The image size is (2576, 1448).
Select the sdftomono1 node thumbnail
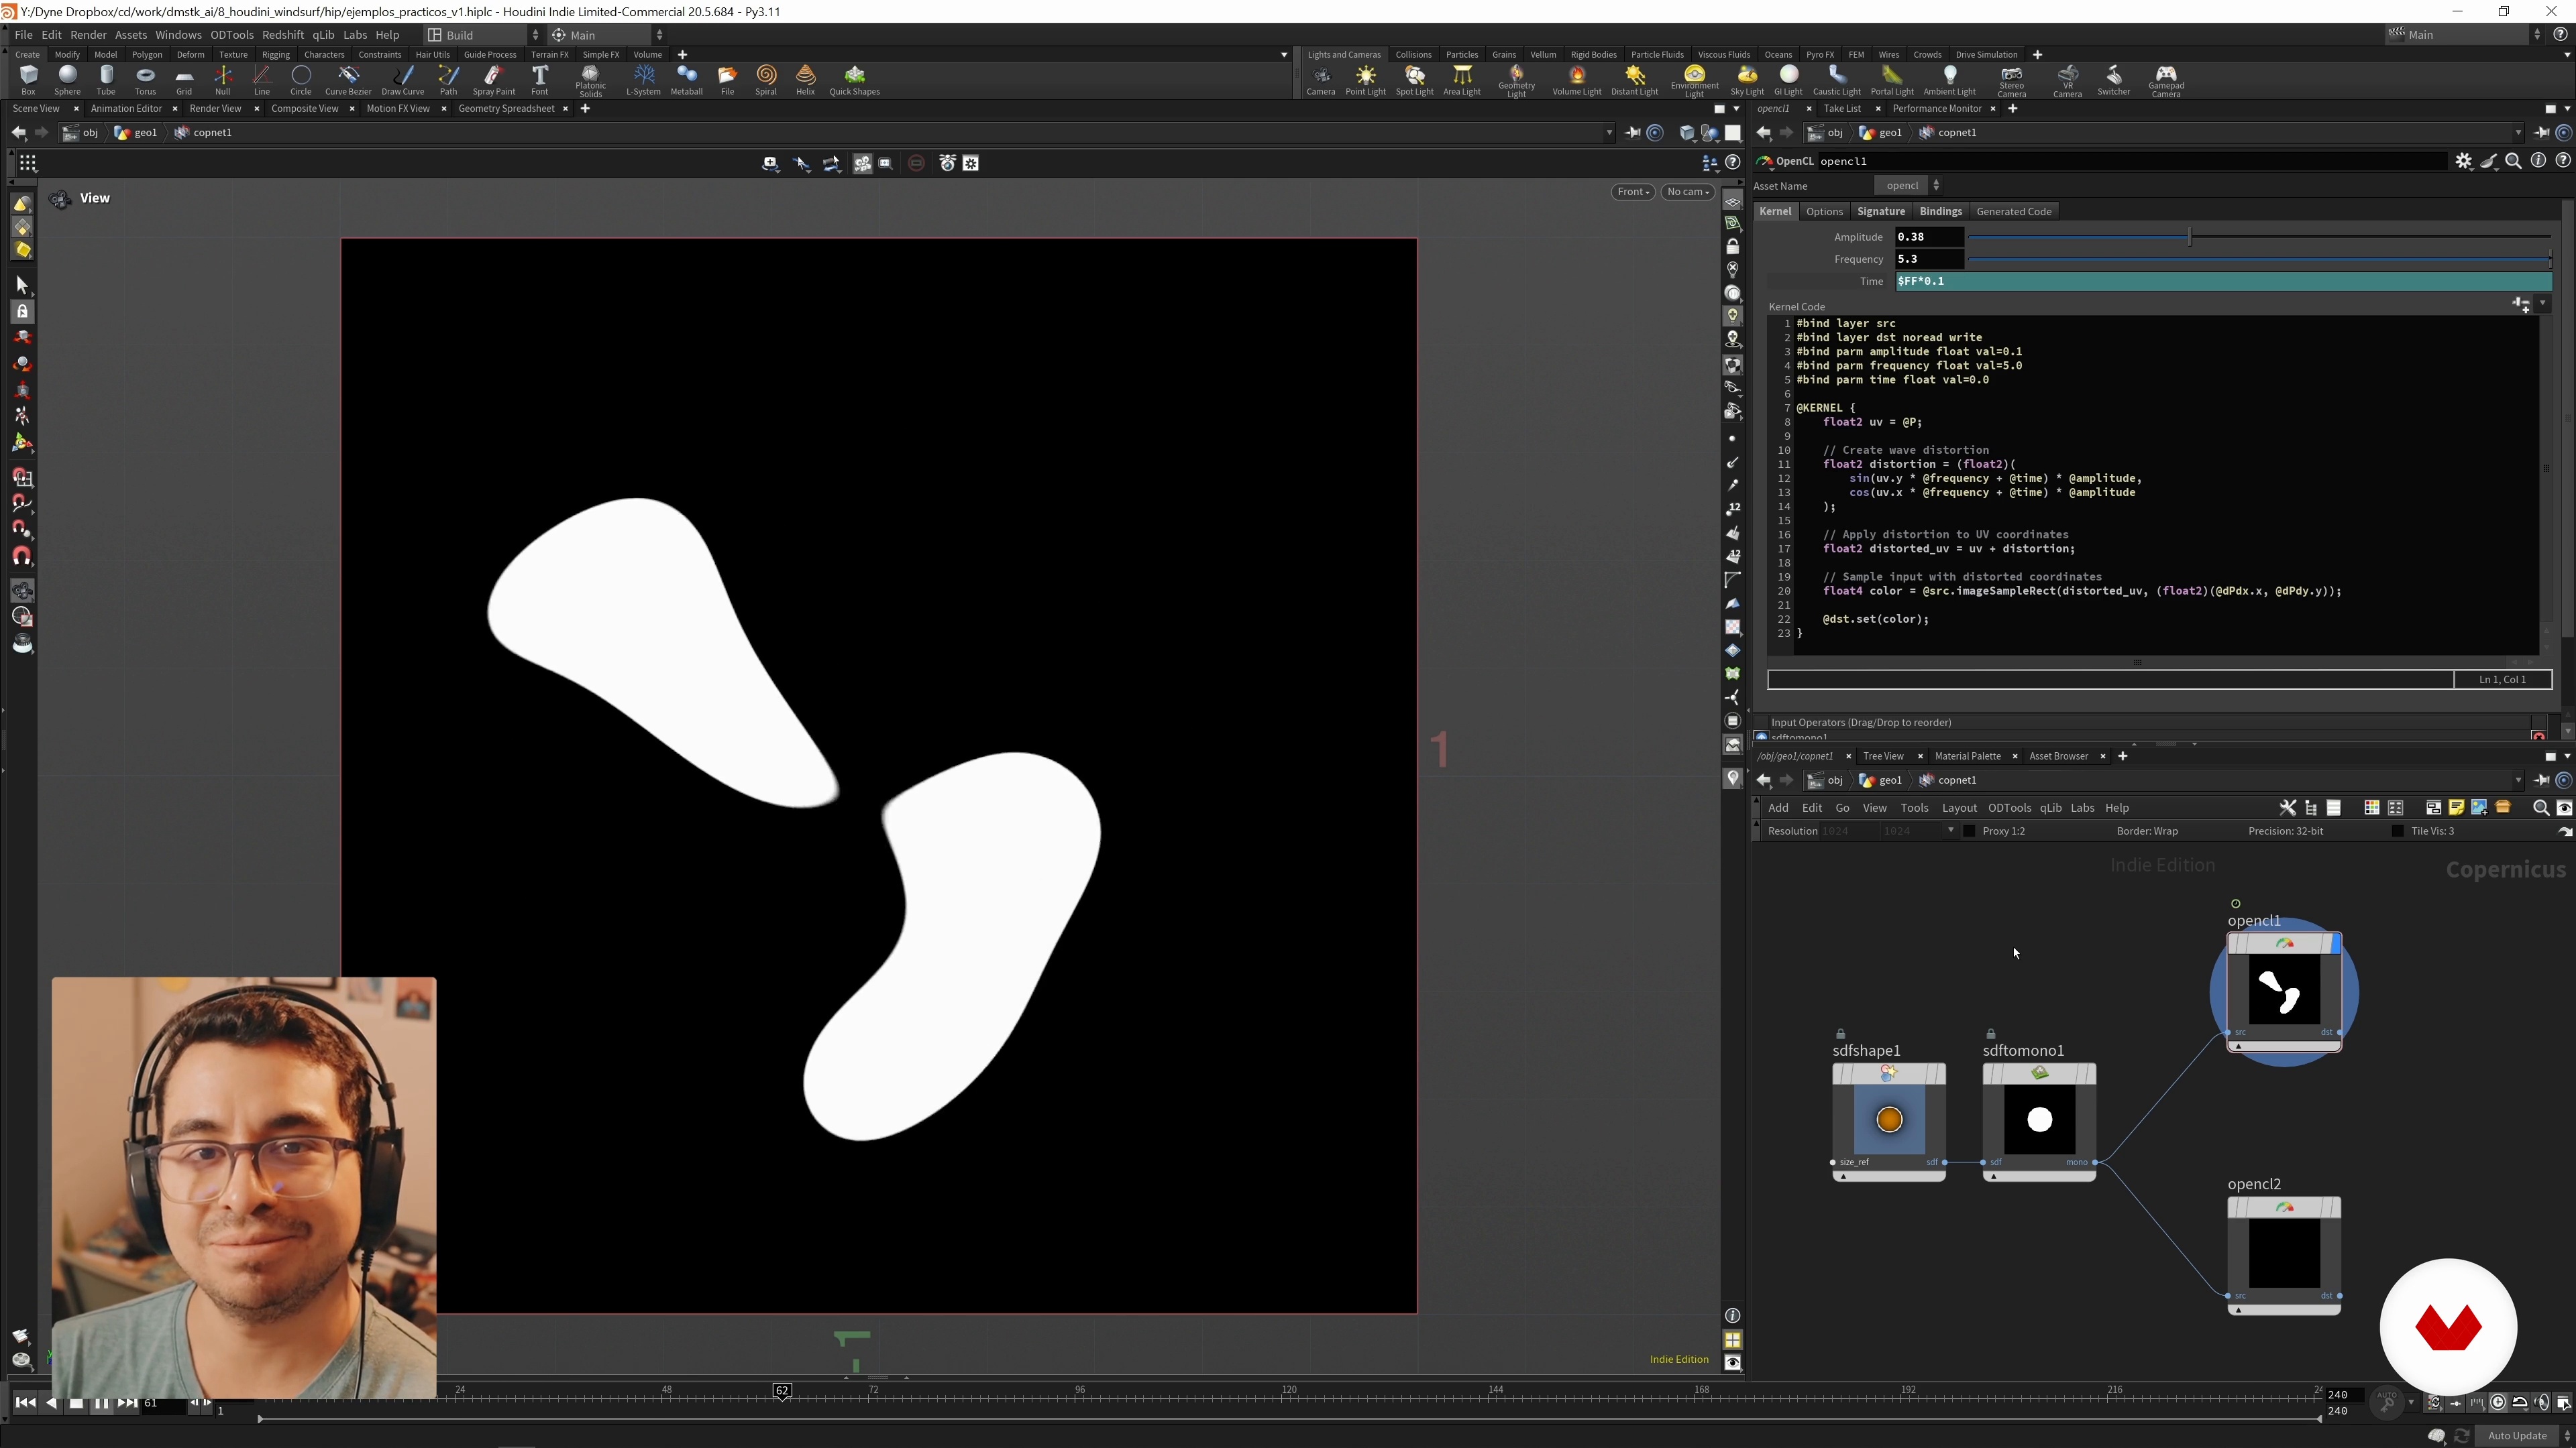[x=2039, y=1120]
